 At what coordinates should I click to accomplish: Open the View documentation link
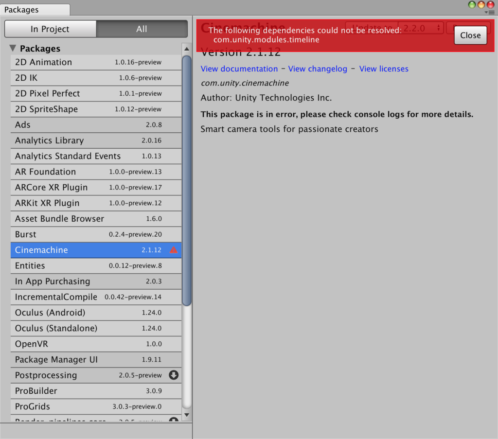(239, 69)
